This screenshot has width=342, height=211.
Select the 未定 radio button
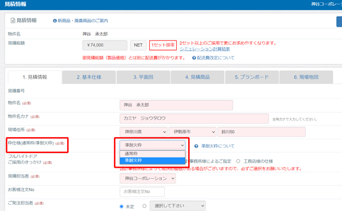121,206
